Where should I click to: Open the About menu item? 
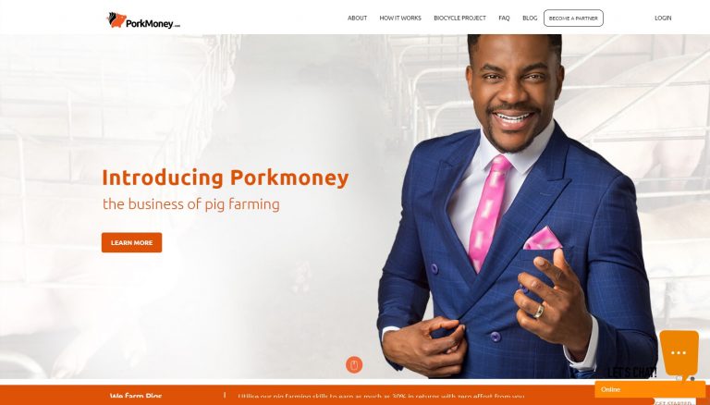357,18
